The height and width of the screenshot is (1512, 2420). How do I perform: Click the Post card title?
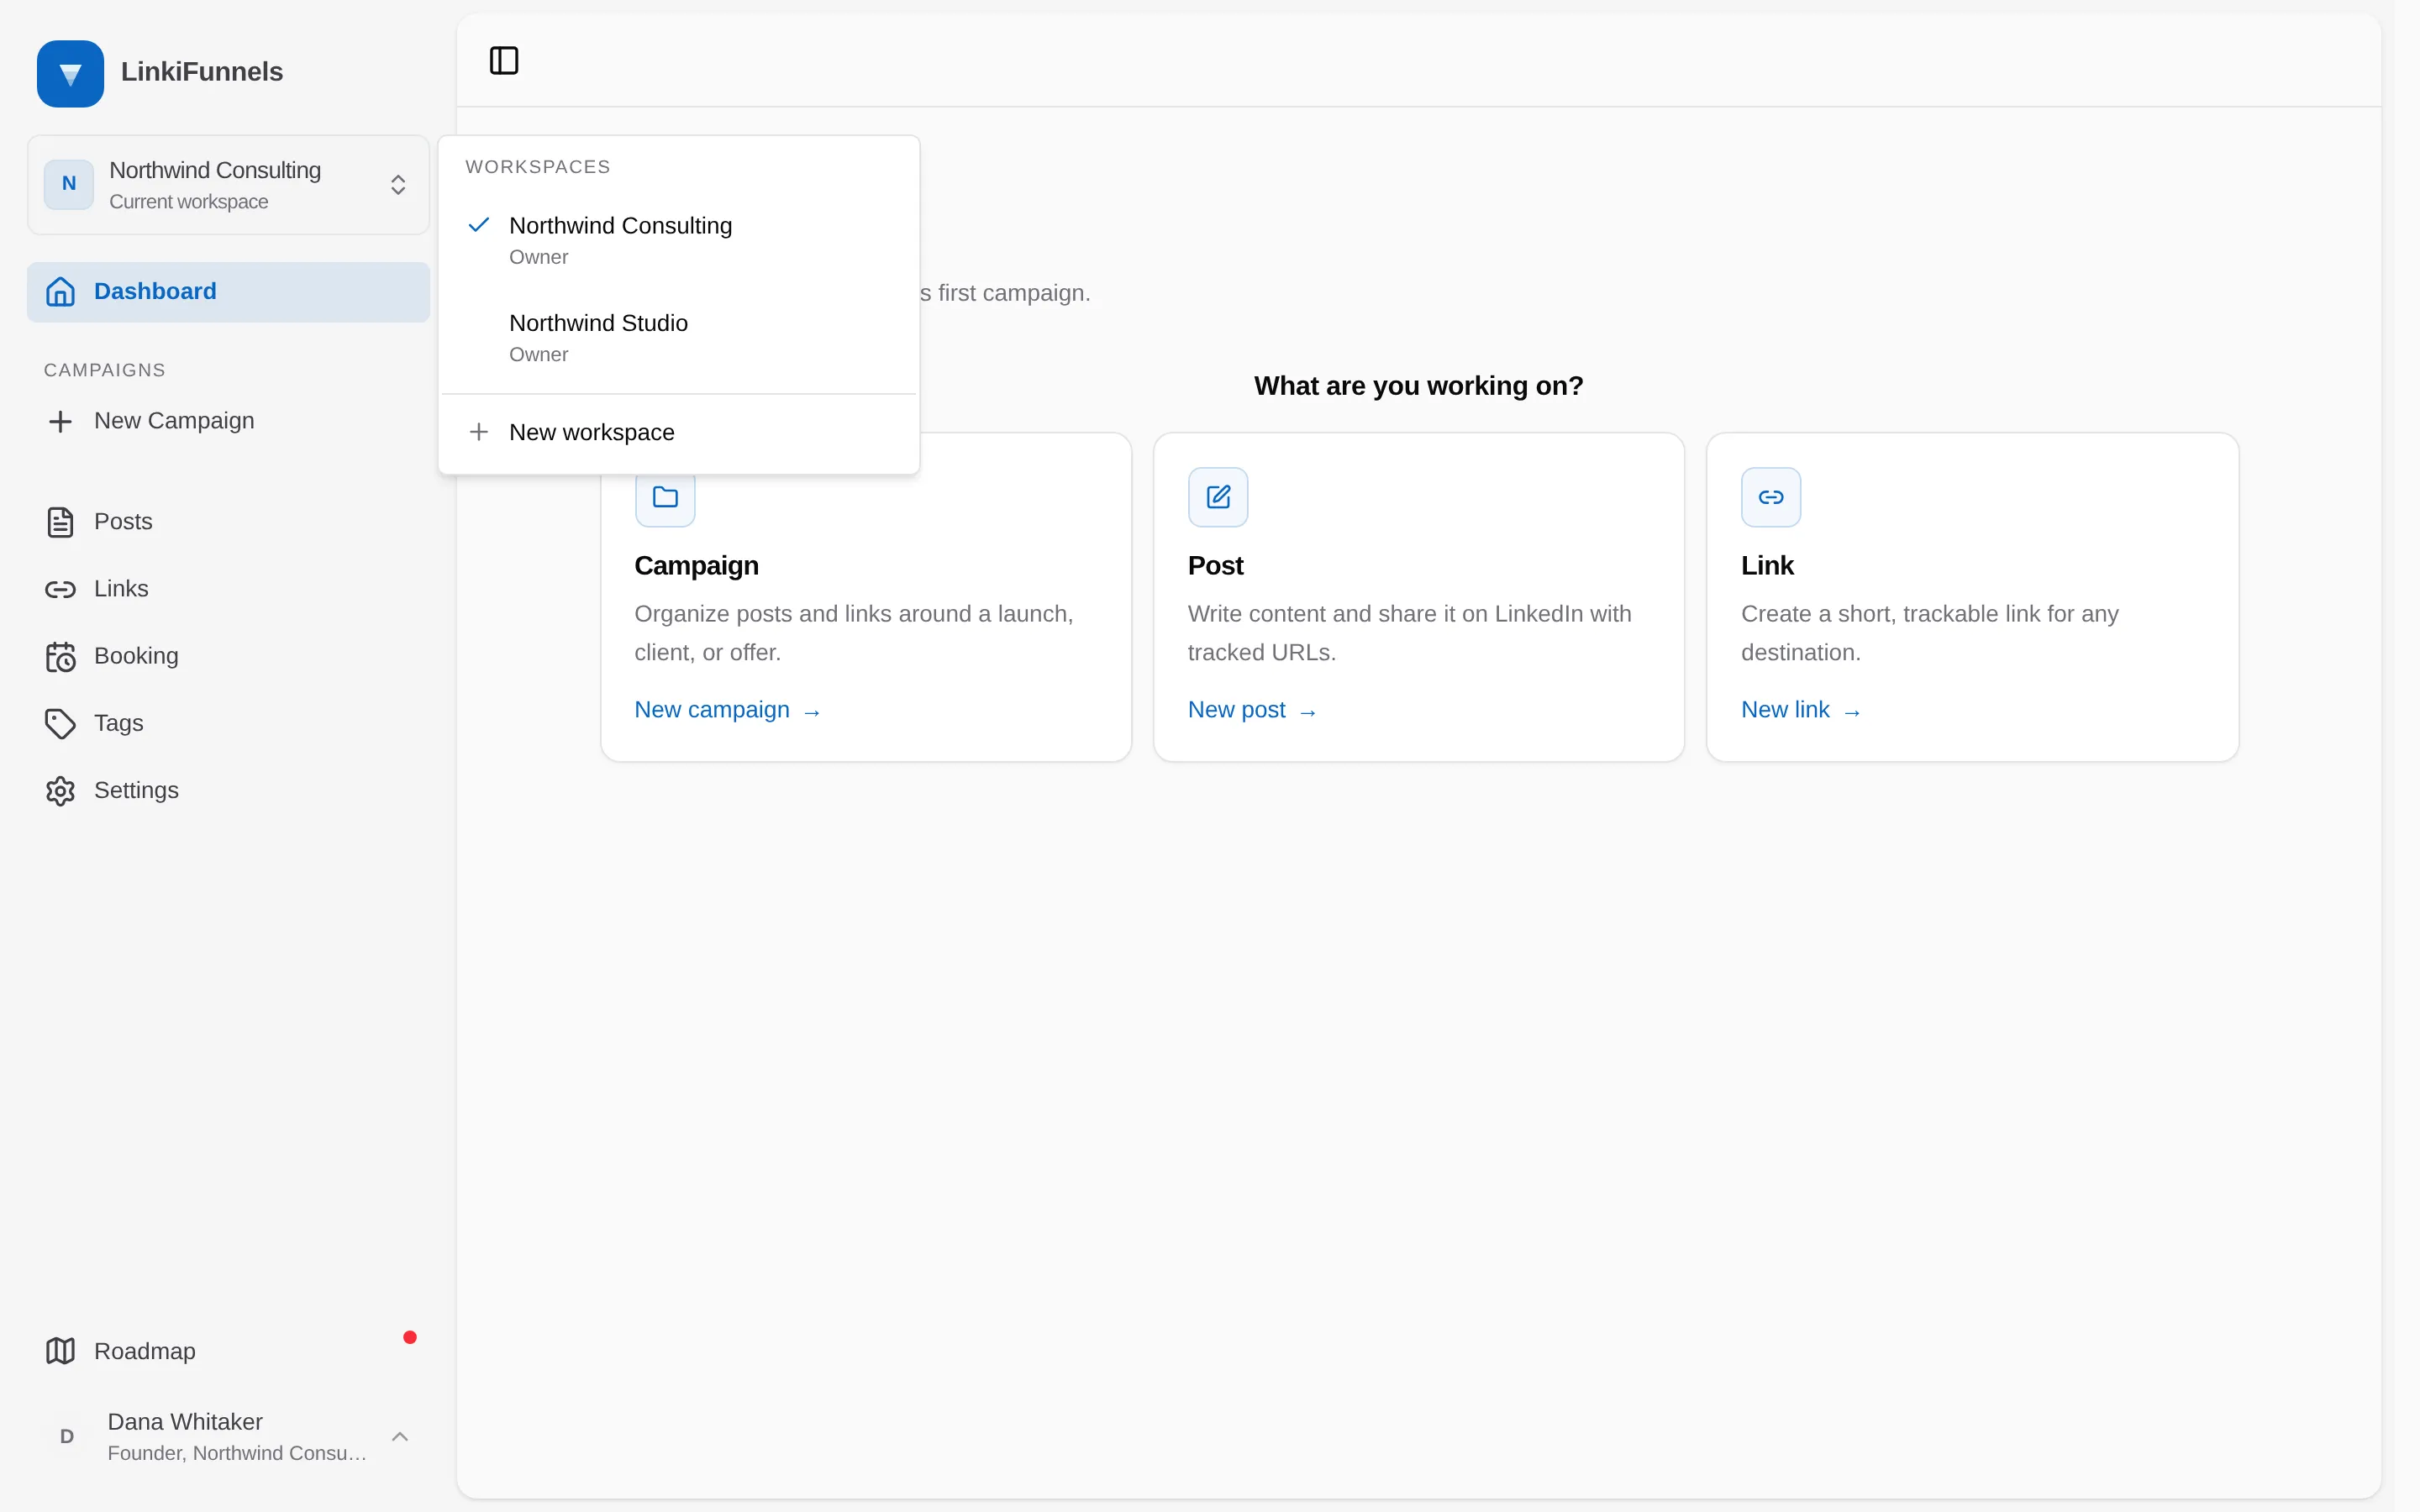click(1215, 566)
